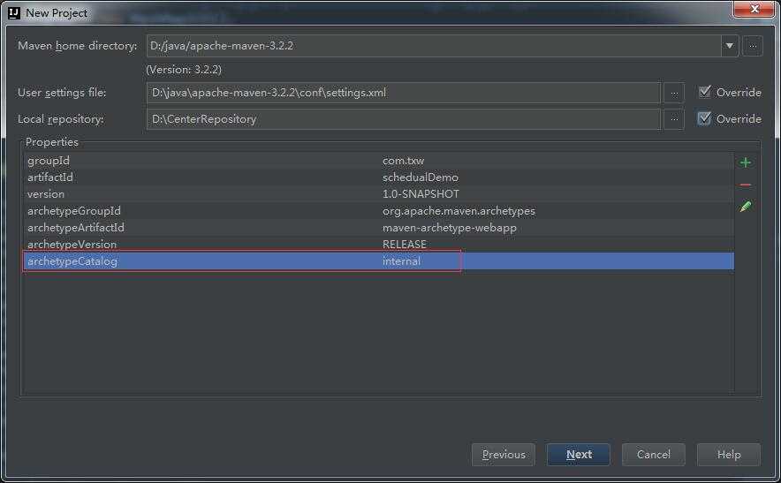
Task: Click the green plus add property icon
Action: point(745,162)
